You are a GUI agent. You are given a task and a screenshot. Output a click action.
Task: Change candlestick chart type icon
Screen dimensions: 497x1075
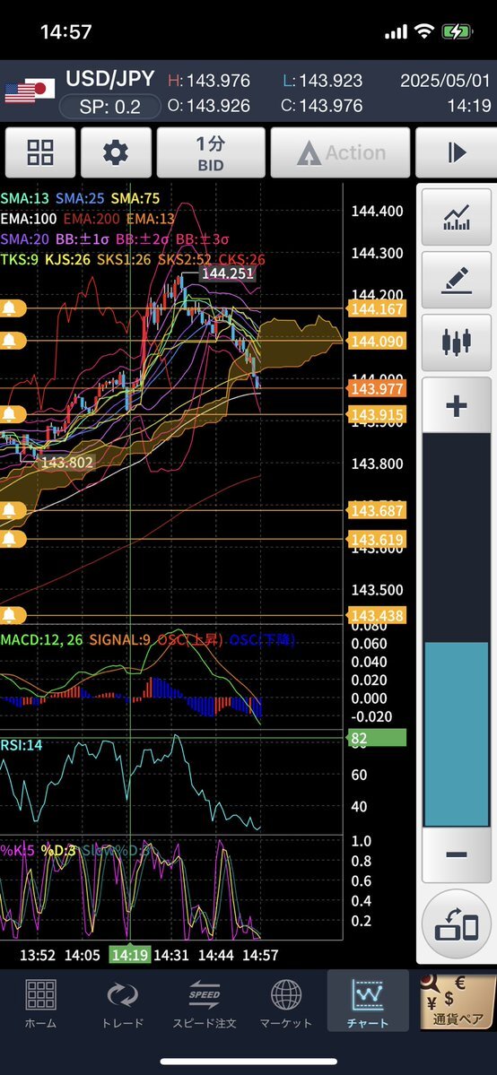457,342
